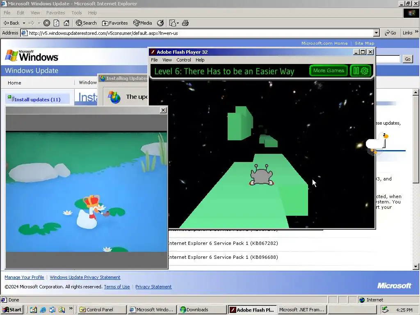
Task: Switch to Microsoft .NET Framework taskbar button
Action: [302, 310]
